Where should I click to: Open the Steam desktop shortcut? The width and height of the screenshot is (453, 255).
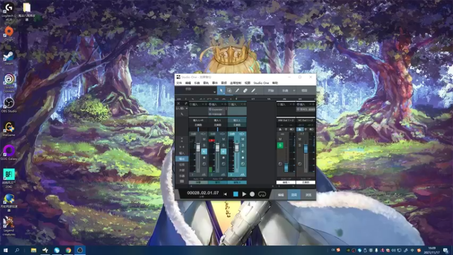(8, 58)
